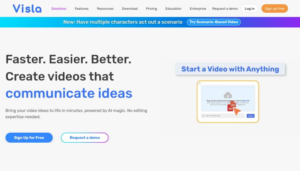Viewport: 300px width, 171px height.
Task: Click Try Scenario-Based Video button
Action: 214,22
